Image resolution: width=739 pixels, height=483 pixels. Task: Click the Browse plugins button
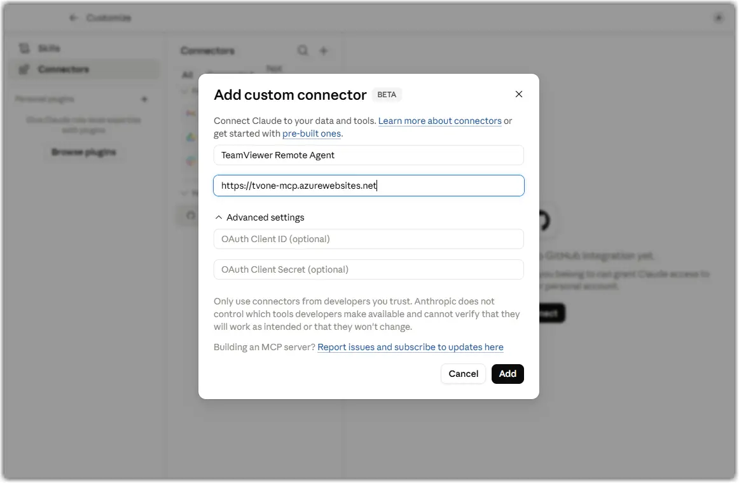pyautogui.click(x=84, y=152)
